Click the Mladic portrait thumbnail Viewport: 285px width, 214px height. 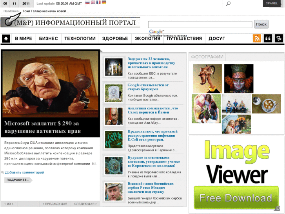pos(114,192)
